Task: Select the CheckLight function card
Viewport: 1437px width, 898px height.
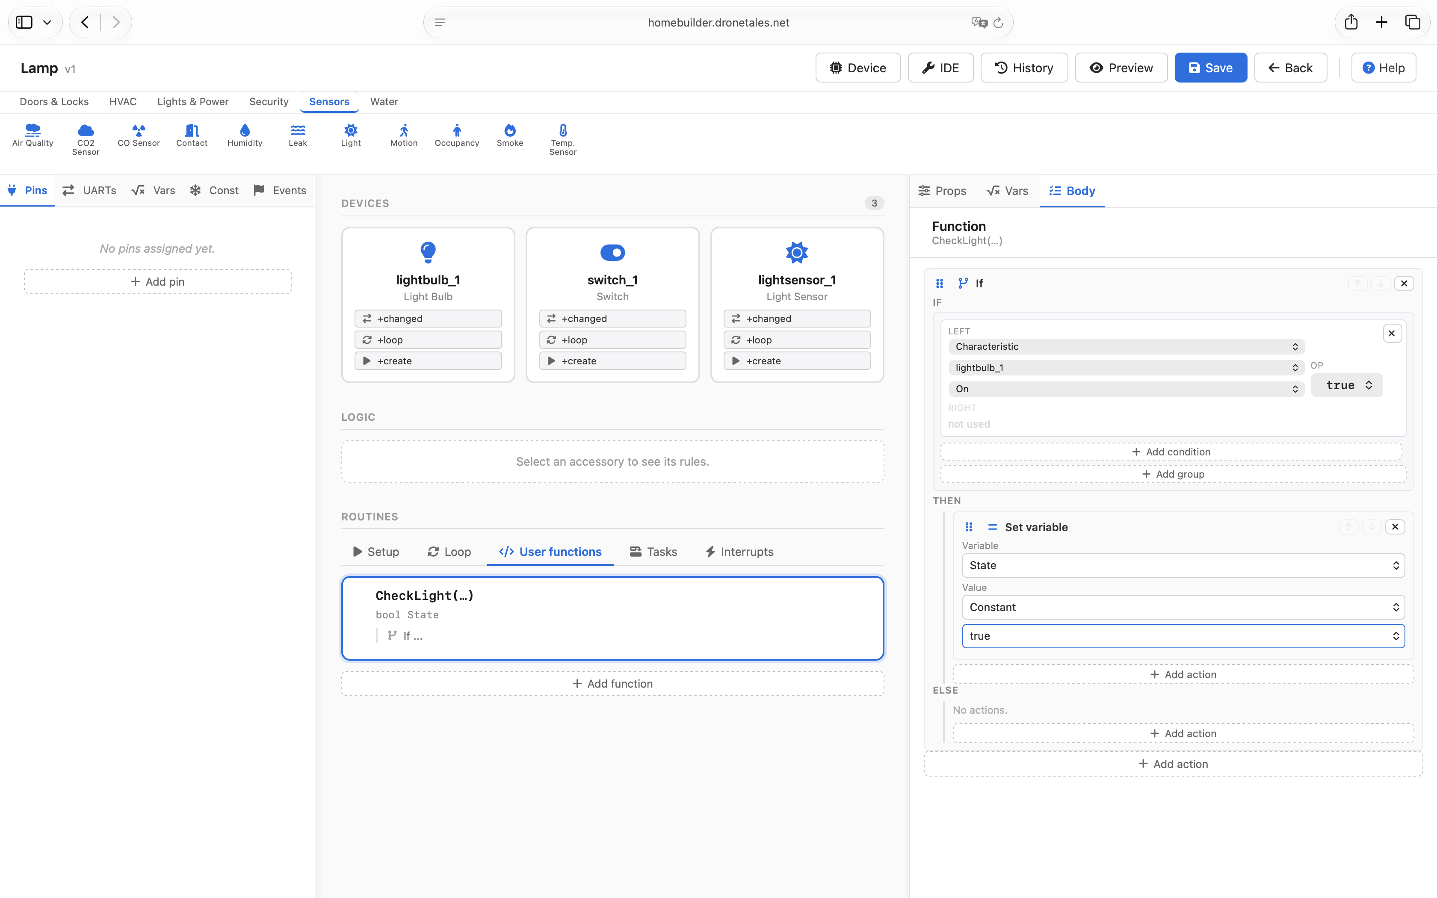Action: [x=613, y=618]
